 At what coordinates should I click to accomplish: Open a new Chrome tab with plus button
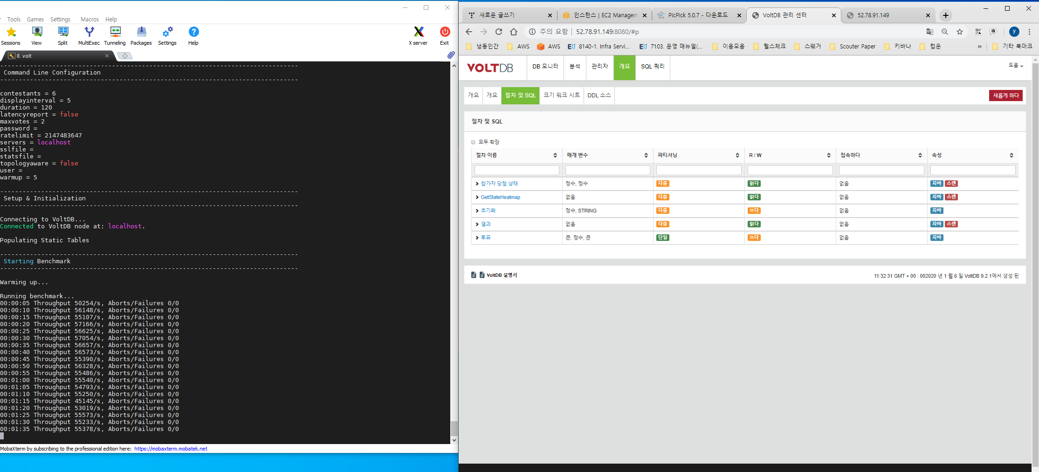click(946, 15)
